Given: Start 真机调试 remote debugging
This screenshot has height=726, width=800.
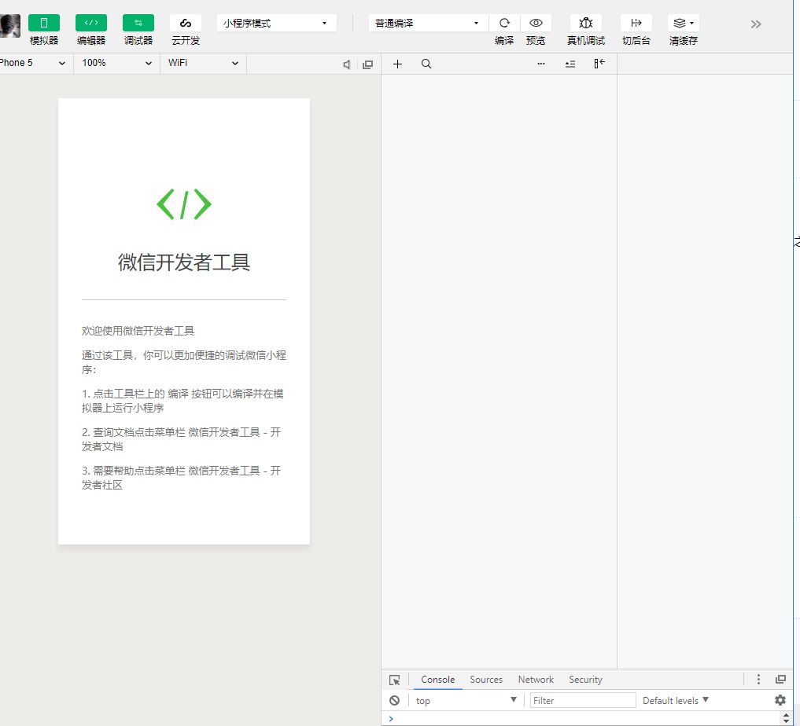Looking at the screenshot, I should [x=586, y=23].
